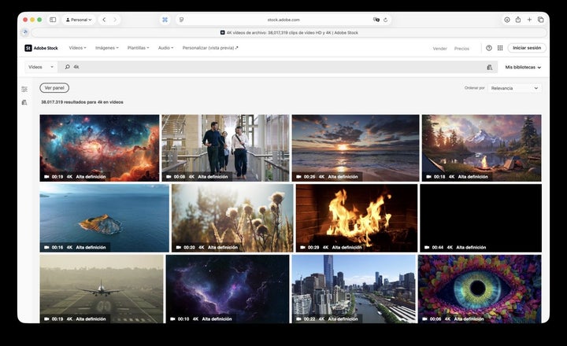Click the Safari share icon

click(x=517, y=20)
